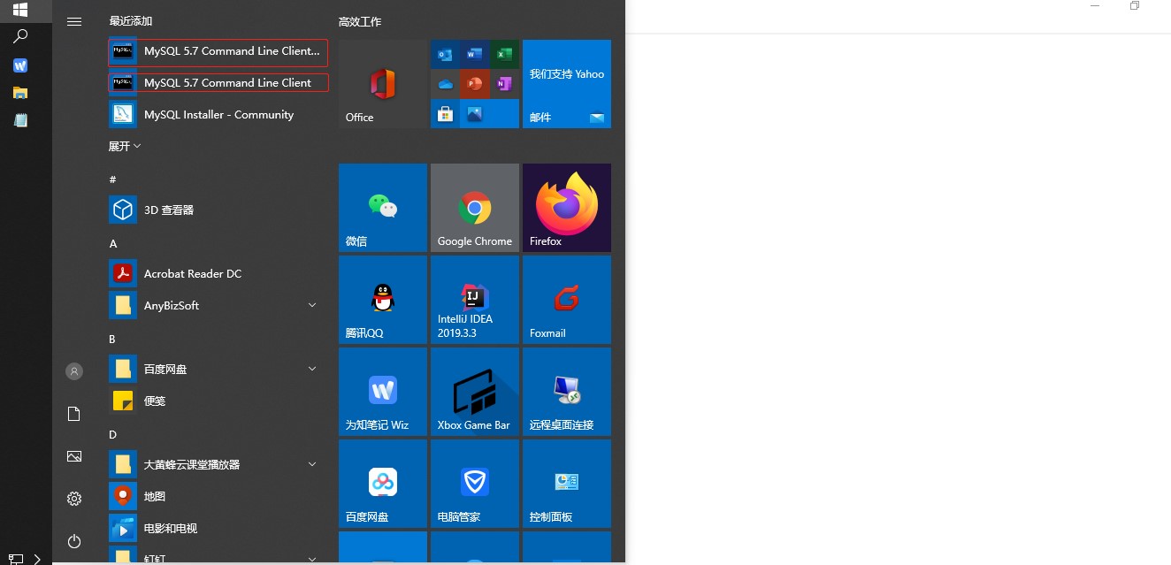Open Xbox Game Bar tile
Image resolution: width=1171 pixels, height=565 pixels.
pyautogui.click(x=475, y=392)
